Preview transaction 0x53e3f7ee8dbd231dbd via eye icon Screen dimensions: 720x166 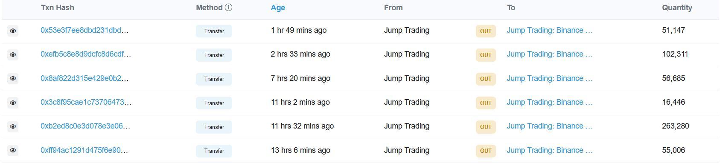[13, 31]
